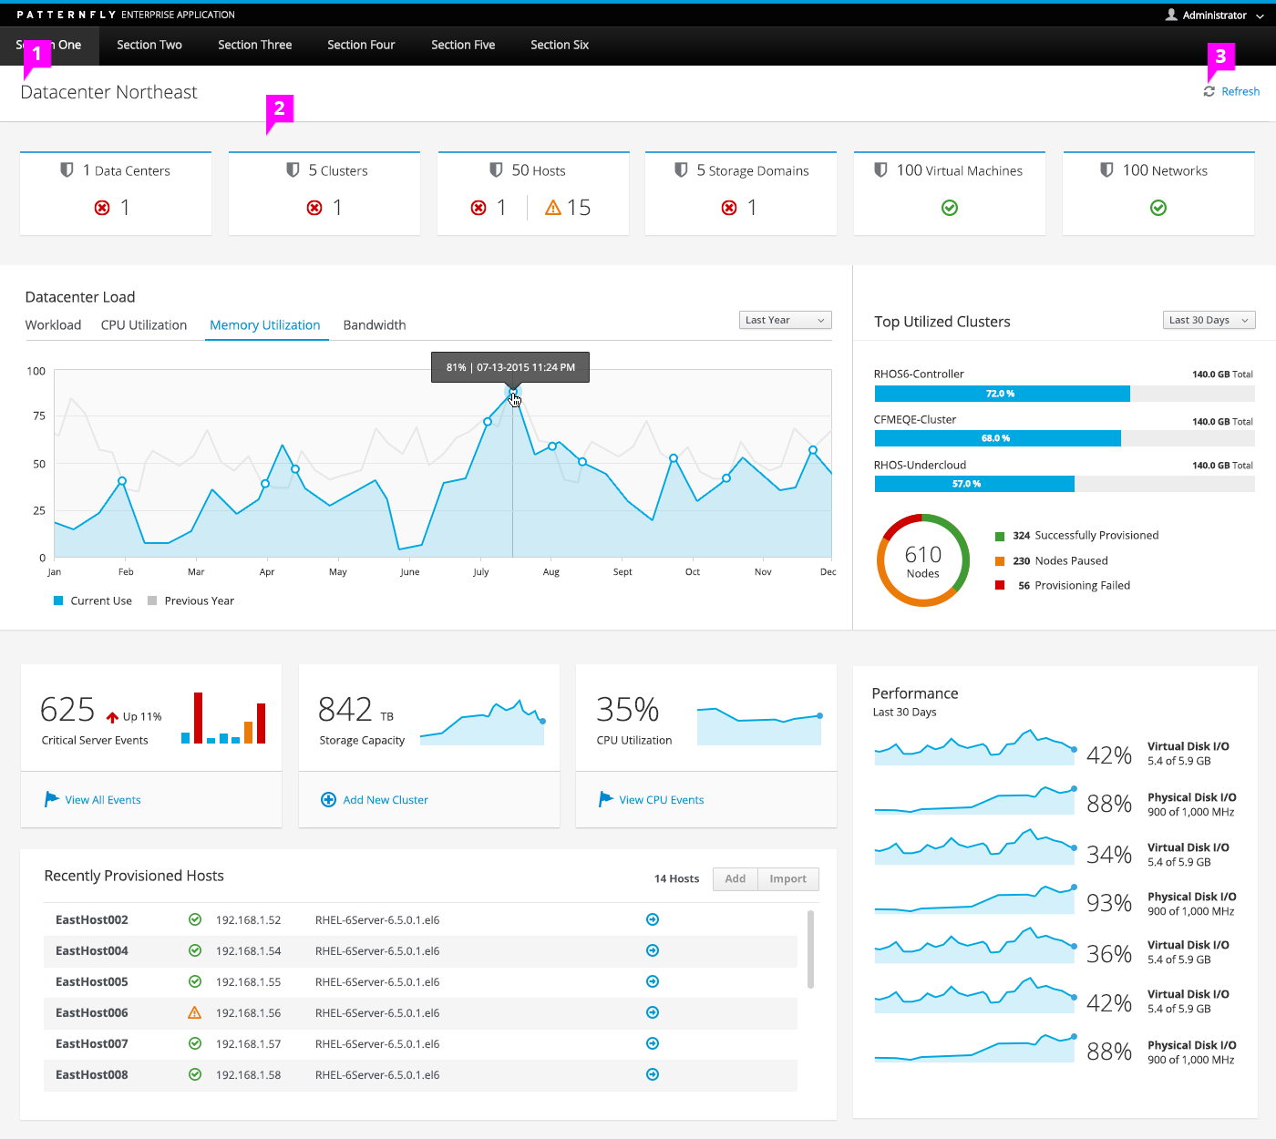This screenshot has width=1276, height=1139.
Task: Click the red error icon under Data Centers
Action: click(x=102, y=208)
